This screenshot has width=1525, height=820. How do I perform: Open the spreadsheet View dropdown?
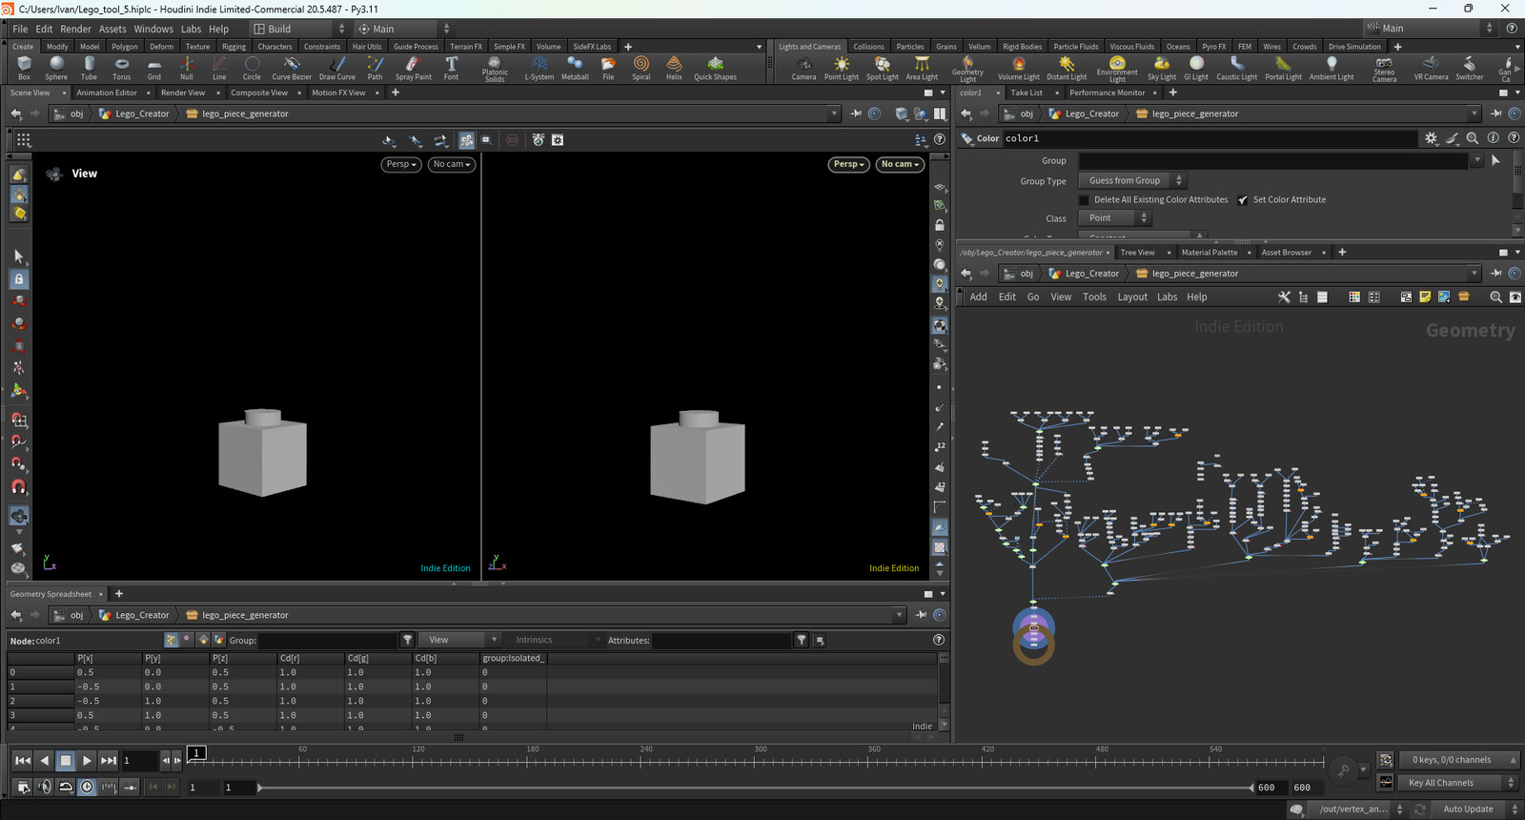click(x=462, y=640)
